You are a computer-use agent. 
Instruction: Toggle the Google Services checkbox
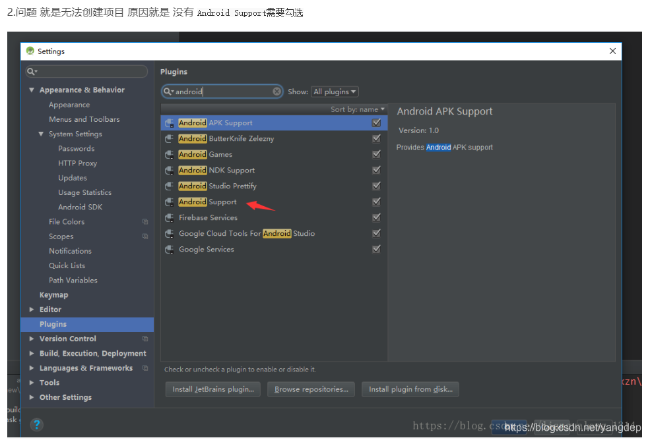[377, 249]
